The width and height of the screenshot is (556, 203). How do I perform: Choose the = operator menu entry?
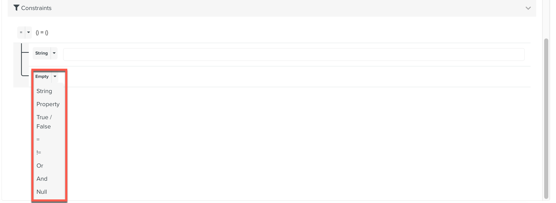38,139
